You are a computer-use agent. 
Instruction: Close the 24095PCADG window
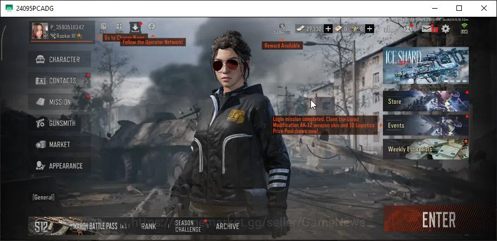click(484, 8)
